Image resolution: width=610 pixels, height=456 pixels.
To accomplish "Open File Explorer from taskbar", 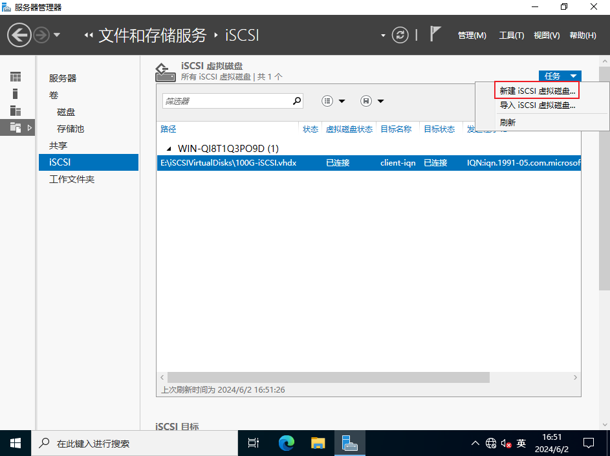I will [x=318, y=443].
